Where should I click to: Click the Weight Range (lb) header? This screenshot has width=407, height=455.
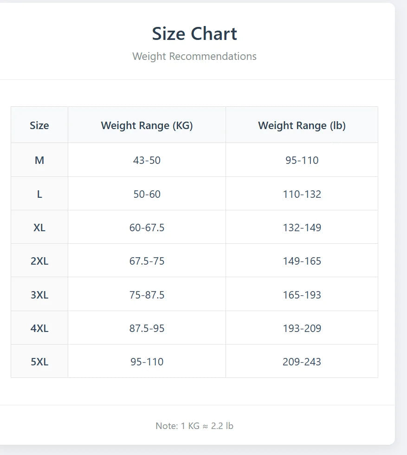point(302,125)
